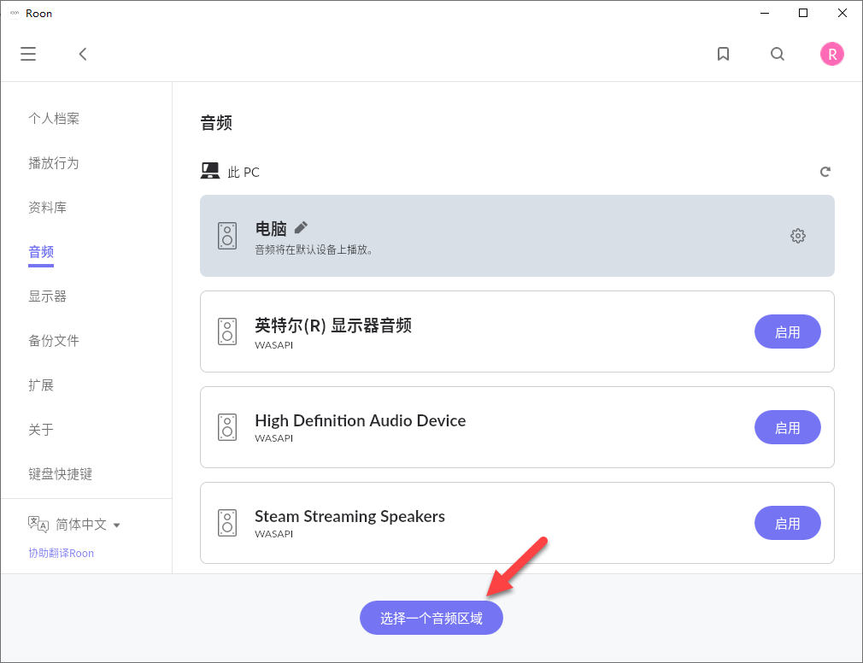
Task: Refresh the 此 PC device list
Action: (x=825, y=172)
